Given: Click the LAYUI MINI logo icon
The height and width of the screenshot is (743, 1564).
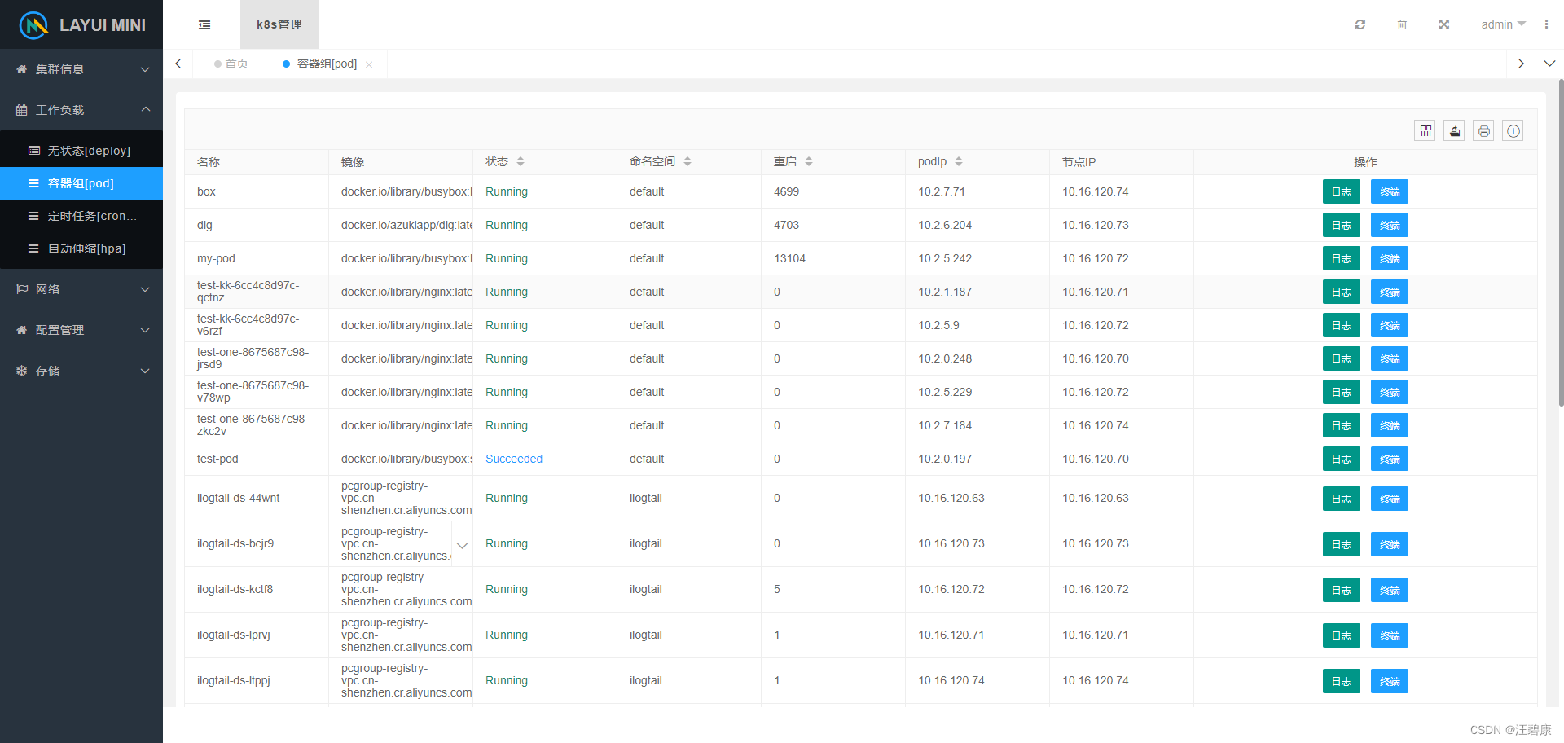Looking at the screenshot, I should pos(33,25).
